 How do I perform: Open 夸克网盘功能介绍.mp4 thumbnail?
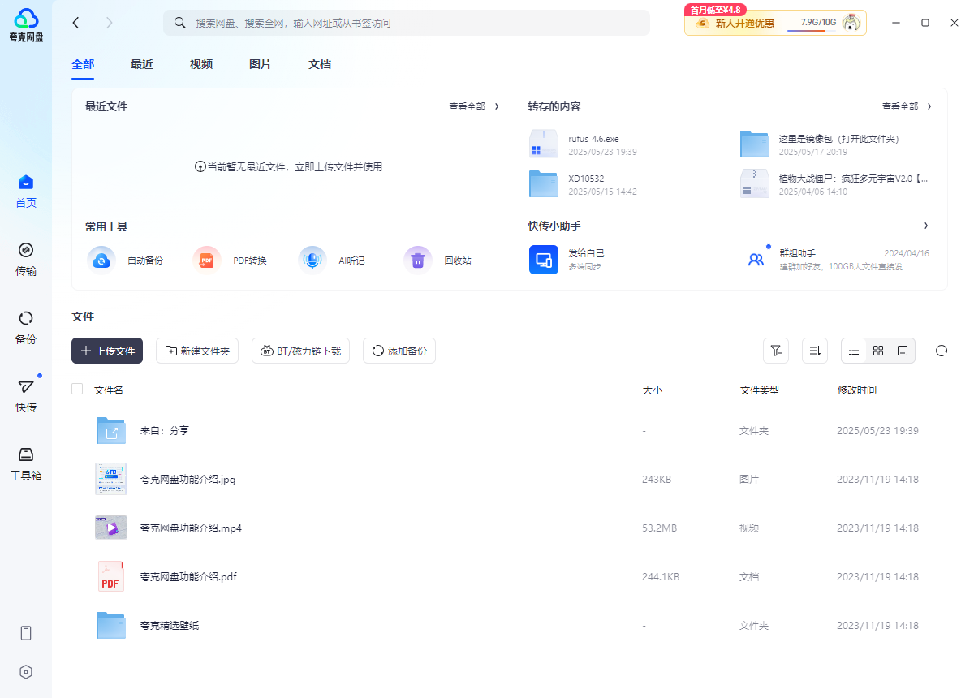[x=111, y=528]
